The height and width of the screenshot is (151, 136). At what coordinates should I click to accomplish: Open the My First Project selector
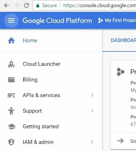pyautogui.click(x=117, y=20)
